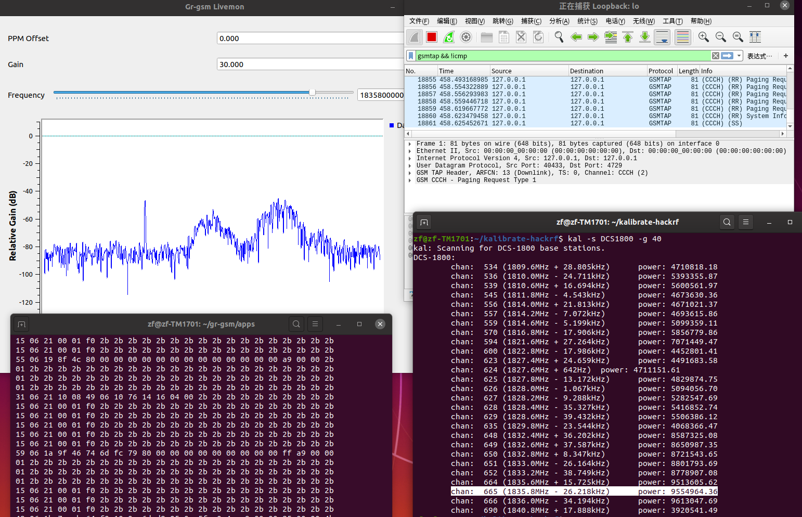Click the Frequency value box 1835800000

pos(381,95)
